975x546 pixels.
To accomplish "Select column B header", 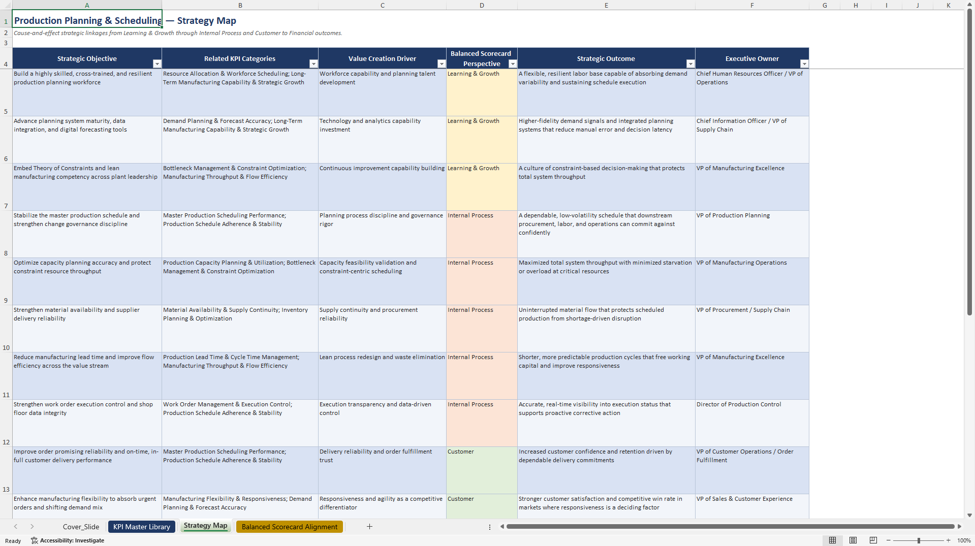I will point(240,5).
